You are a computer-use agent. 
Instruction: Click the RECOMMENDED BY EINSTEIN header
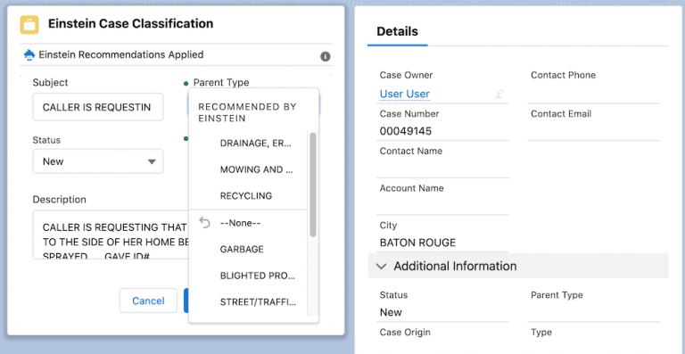(247, 112)
